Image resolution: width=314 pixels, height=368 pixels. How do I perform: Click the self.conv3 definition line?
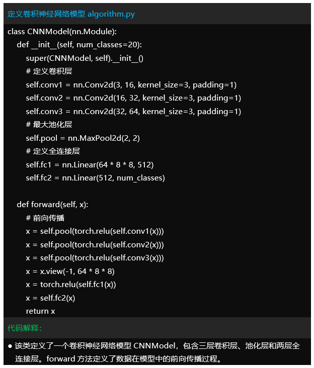tap(133, 111)
